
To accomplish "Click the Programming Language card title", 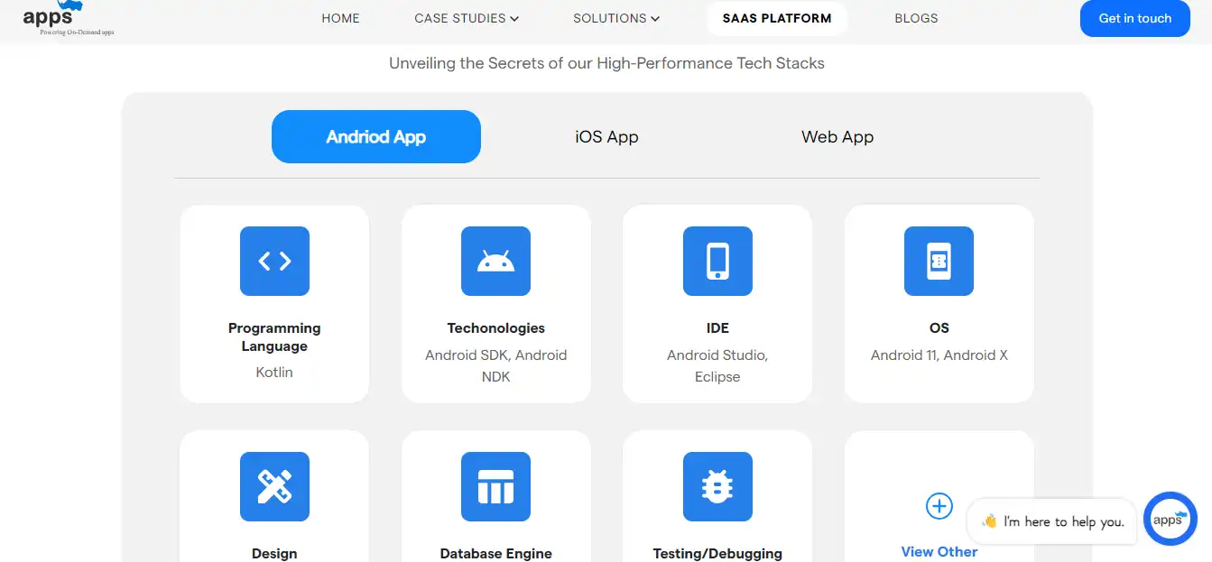I will coord(274,337).
